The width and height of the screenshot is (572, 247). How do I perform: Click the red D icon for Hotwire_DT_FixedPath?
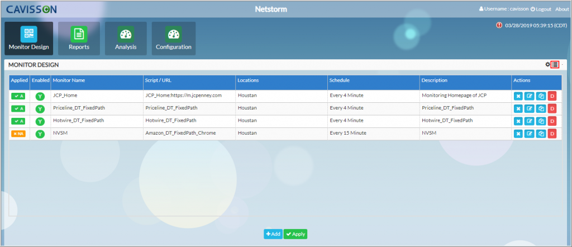tap(552, 121)
